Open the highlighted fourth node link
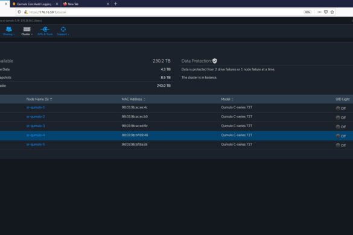353x235 pixels. click(36, 135)
